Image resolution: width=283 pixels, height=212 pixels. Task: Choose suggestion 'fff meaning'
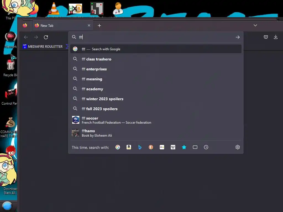(x=156, y=79)
